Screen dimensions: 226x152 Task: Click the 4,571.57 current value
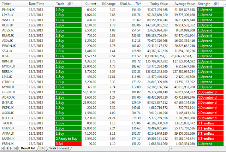(x=90, y=56)
